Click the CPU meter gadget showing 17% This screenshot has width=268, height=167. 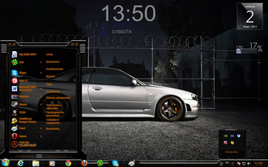249,49
